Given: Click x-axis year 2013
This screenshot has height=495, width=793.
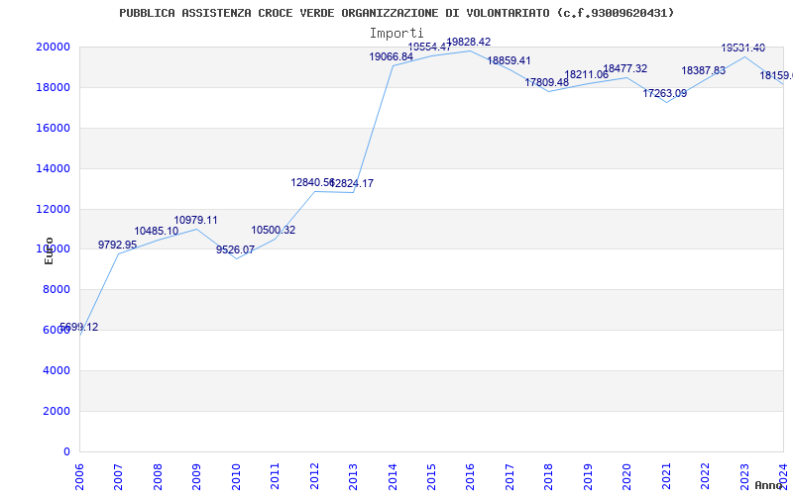Looking at the screenshot, I should point(353,477).
